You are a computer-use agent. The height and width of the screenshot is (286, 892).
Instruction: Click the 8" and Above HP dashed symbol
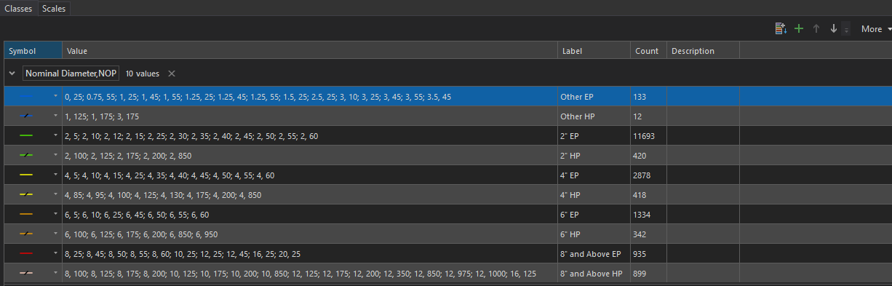27,273
